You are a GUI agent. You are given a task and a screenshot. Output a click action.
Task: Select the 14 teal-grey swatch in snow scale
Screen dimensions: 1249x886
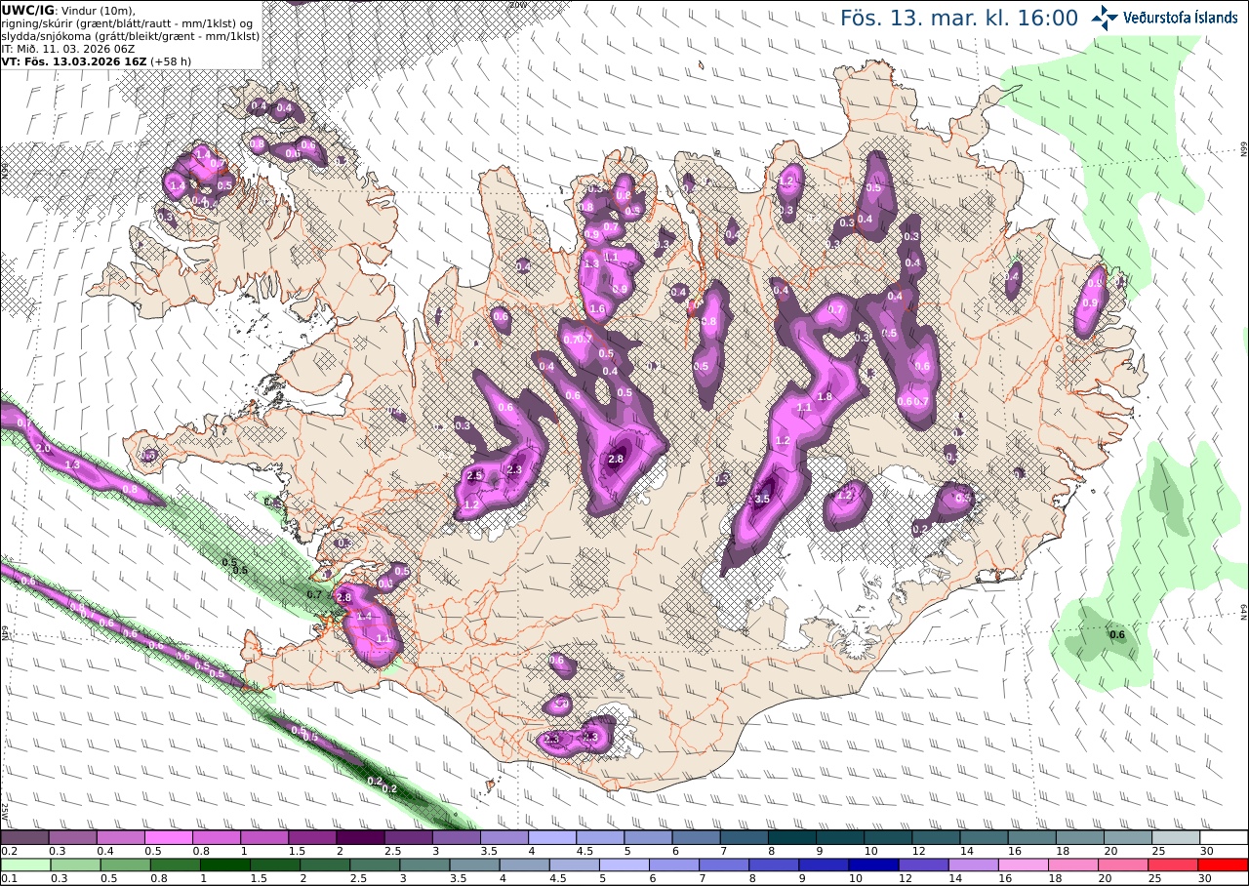[984, 837]
